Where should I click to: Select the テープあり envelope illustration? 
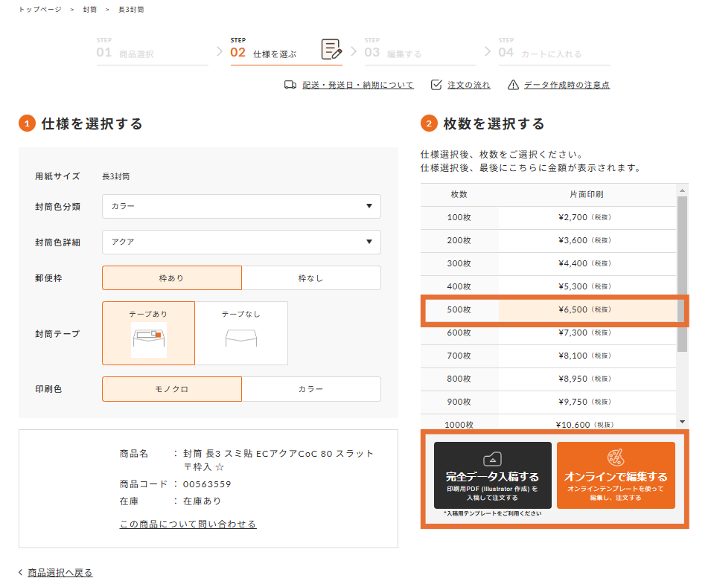[x=148, y=339]
